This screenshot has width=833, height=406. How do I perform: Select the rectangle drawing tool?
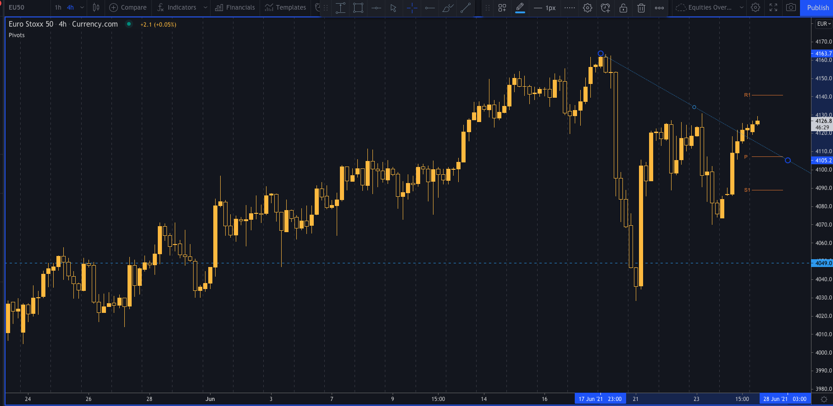pyautogui.click(x=358, y=8)
